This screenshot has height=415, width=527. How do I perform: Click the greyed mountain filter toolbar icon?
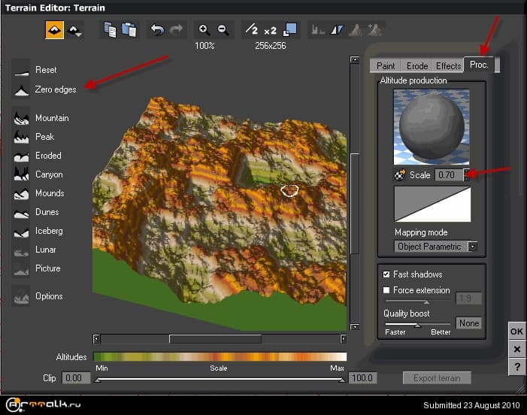[356, 30]
